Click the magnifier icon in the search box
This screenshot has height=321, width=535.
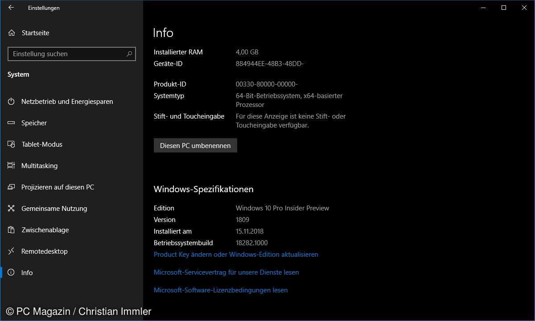pyautogui.click(x=129, y=54)
